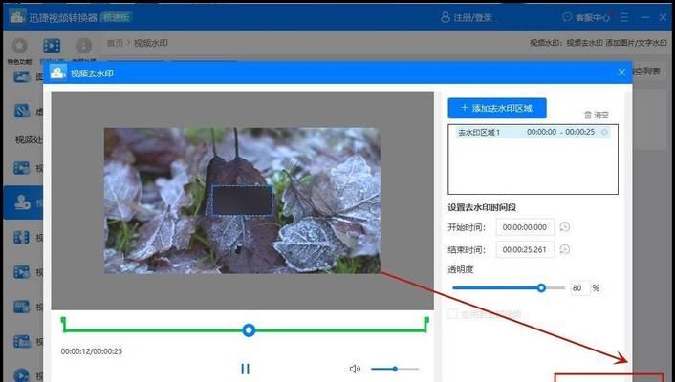Image resolution: width=675 pixels, height=382 pixels.
Task: Click the chat bubble icon beside 客服中心
Action: 567,17
